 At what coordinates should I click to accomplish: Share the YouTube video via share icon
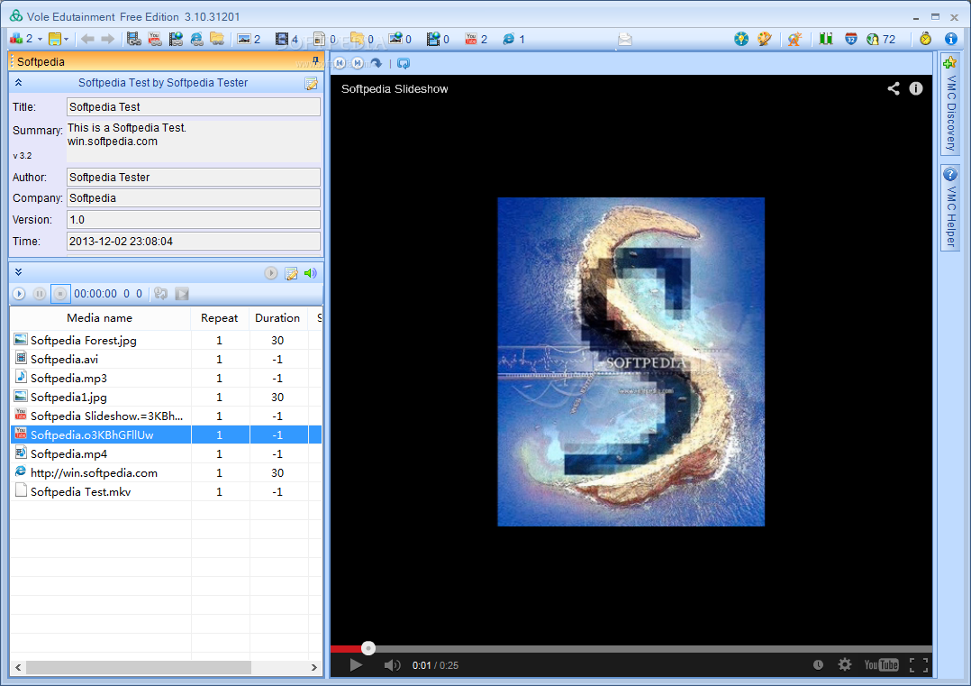coord(893,88)
